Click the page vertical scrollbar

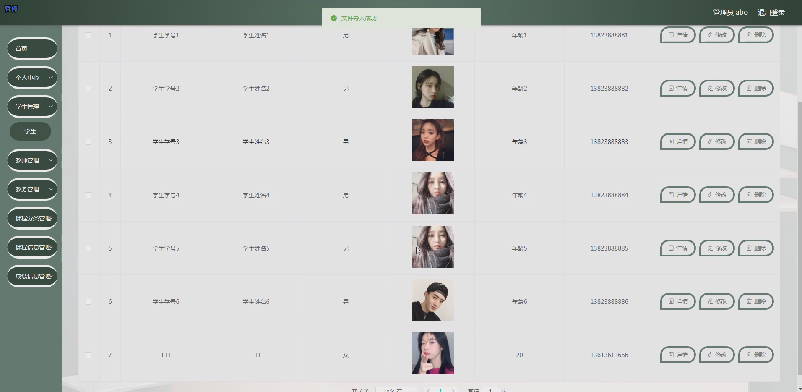click(x=799, y=239)
